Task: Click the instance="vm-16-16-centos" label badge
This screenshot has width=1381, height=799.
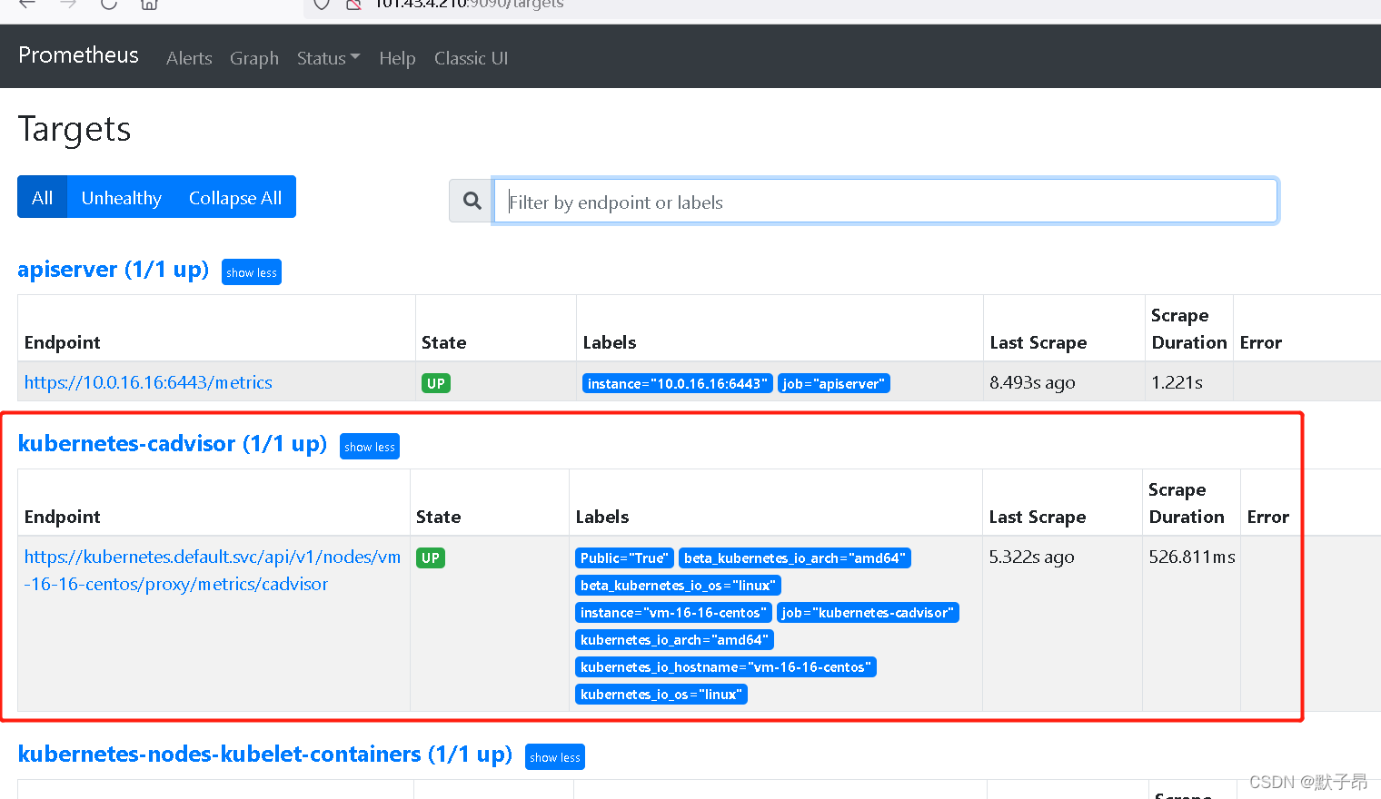Action: (x=673, y=612)
